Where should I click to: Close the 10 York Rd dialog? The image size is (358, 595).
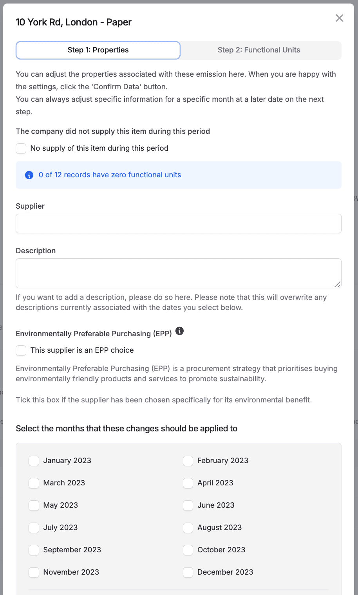(x=340, y=18)
